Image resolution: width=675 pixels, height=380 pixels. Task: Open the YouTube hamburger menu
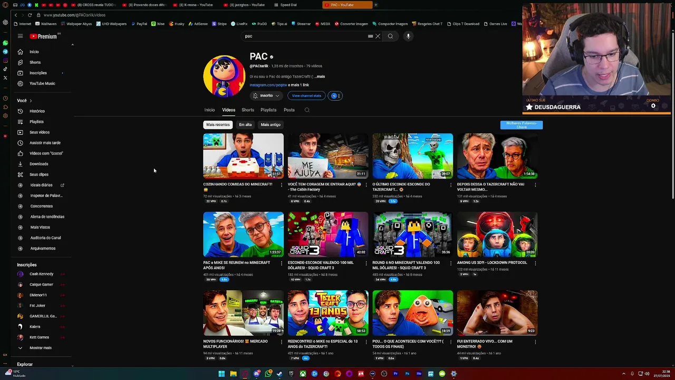[20, 36]
